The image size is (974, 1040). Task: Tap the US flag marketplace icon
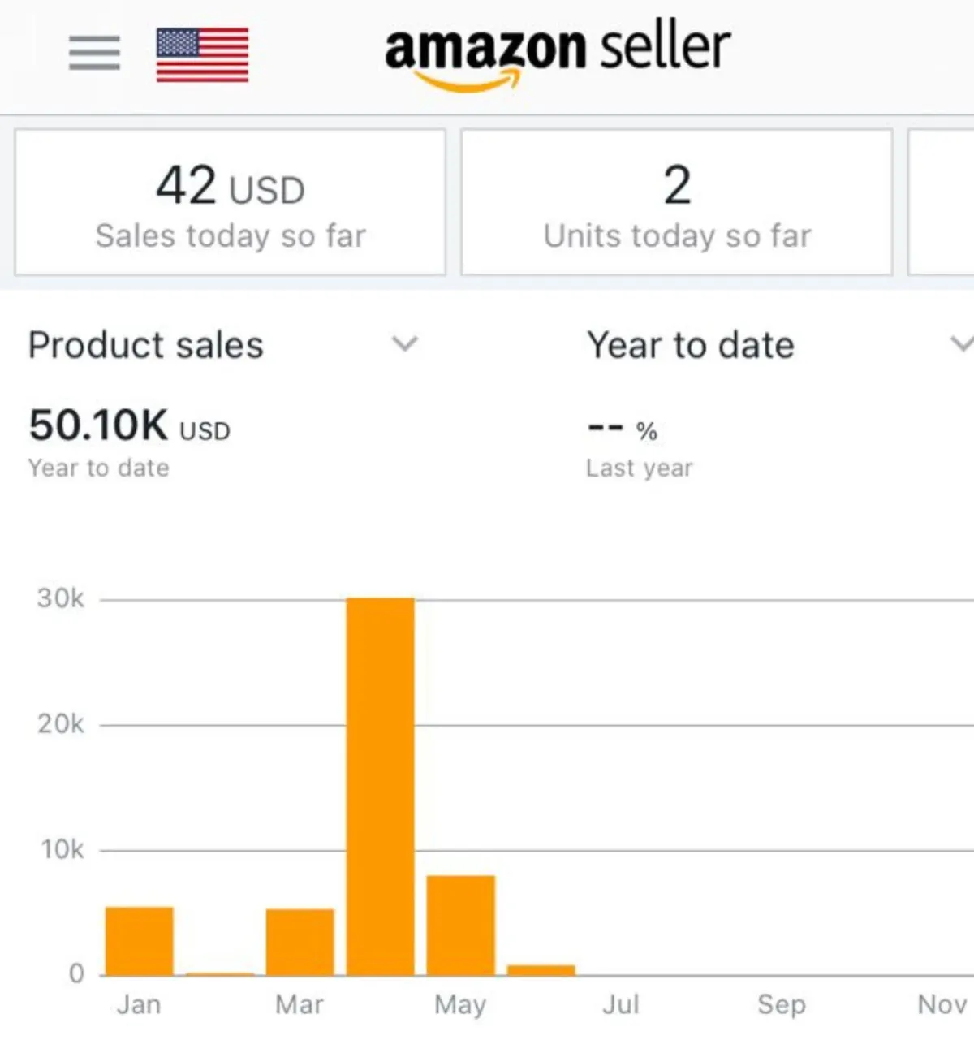[x=202, y=54]
